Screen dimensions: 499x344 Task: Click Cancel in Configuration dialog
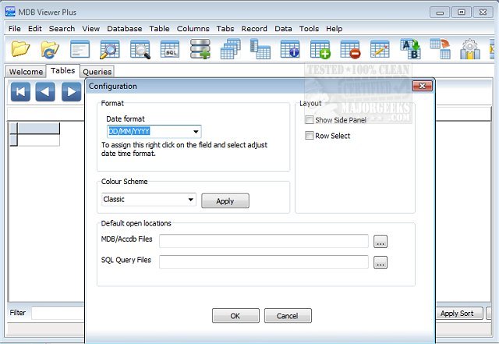(x=288, y=316)
